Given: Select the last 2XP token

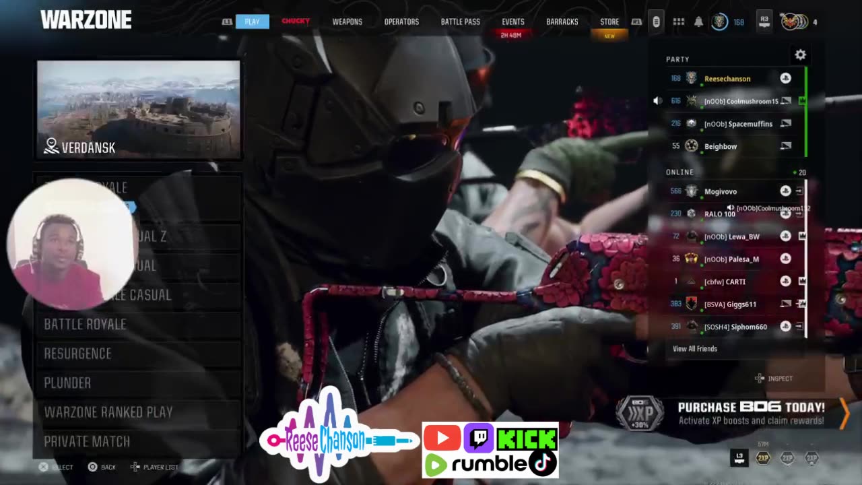Looking at the screenshot, I should pyautogui.click(x=811, y=458).
